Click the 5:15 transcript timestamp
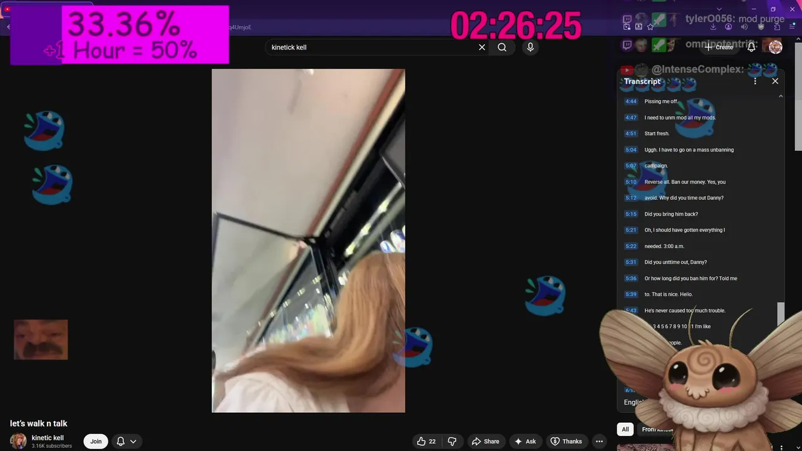Image resolution: width=802 pixels, height=451 pixels. (631, 214)
